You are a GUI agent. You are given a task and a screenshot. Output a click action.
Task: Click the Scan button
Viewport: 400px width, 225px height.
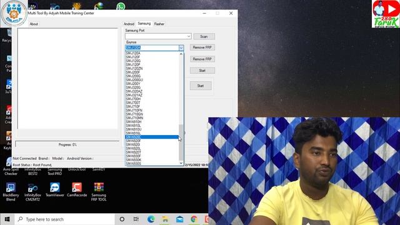point(204,36)
